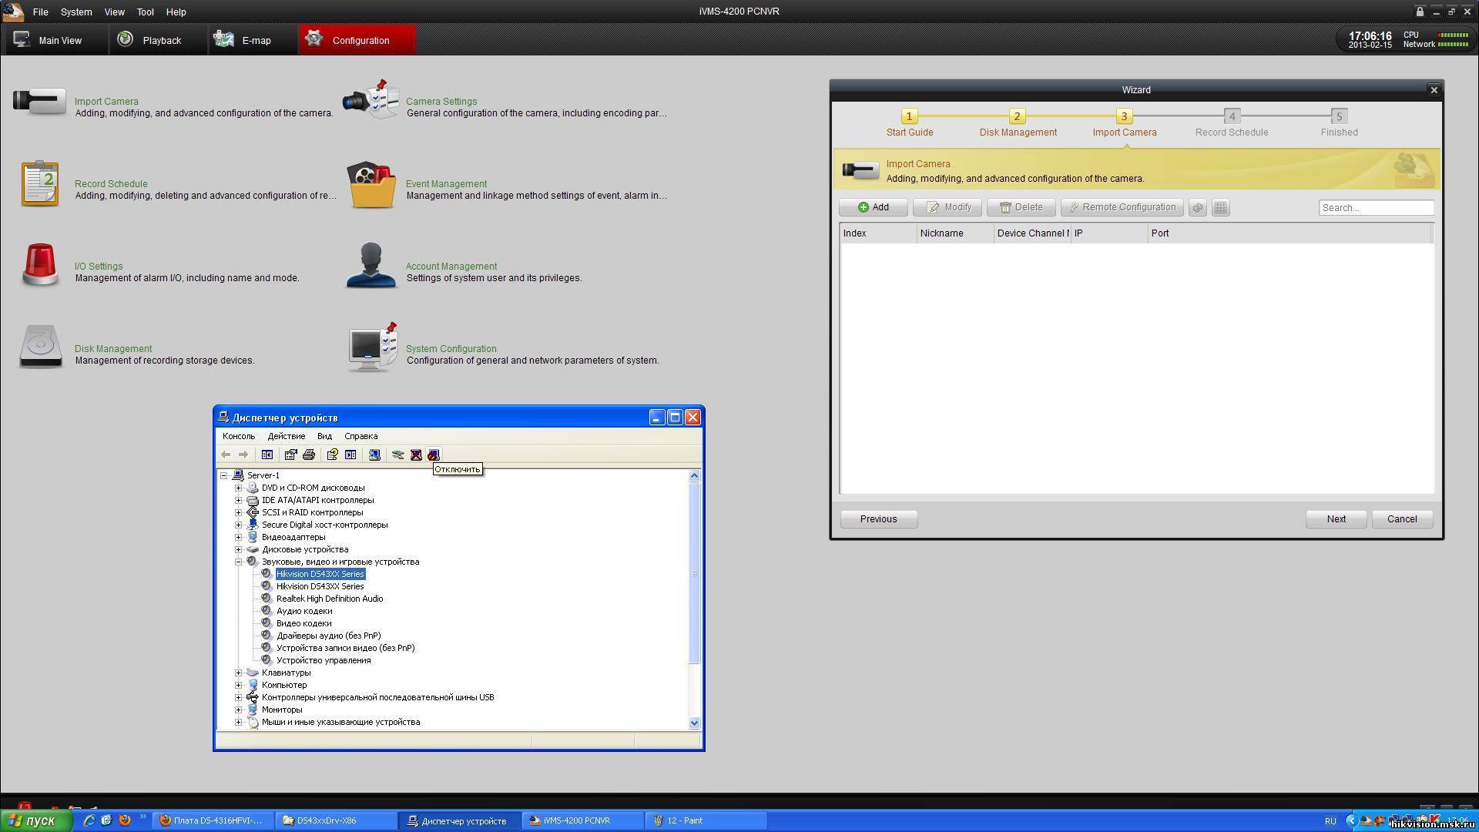1479x832 pixels.
Task: Open the Tool menu
Action: click(x=145, y=12)
